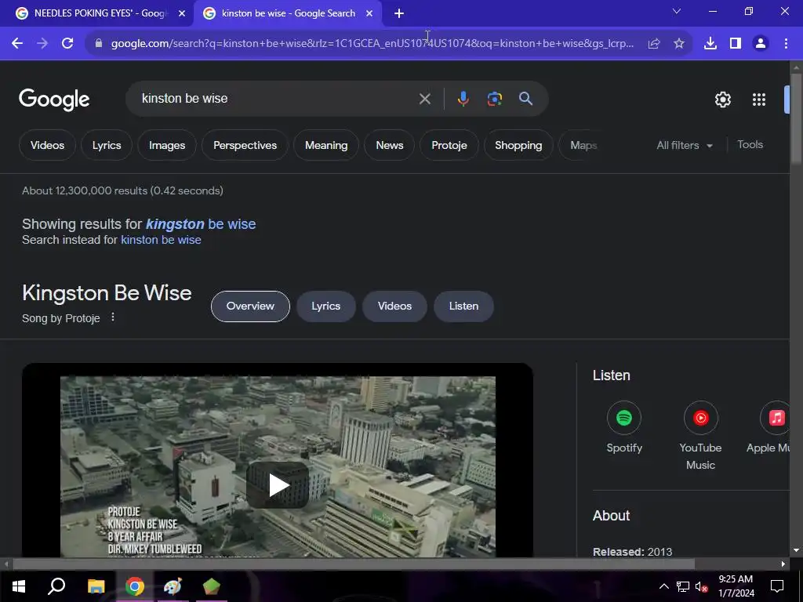Image resolution: width=803 pixels, height=602 pixels.
Task: Open tab search dropdown chevron
Action: pos(677,11)
